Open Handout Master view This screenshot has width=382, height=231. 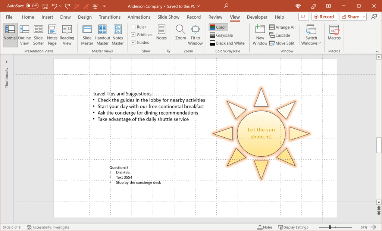point(102,35)
